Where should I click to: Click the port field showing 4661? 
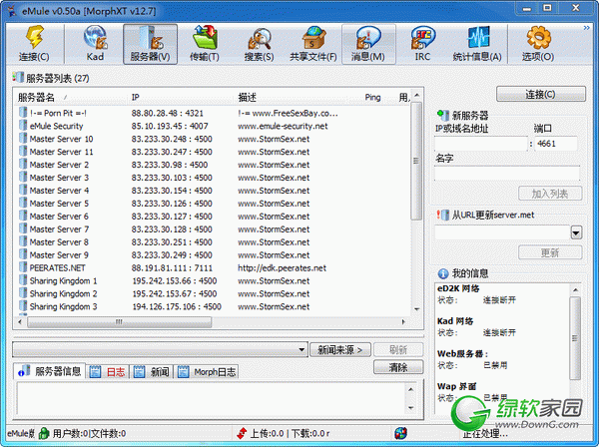click(556, 144)
